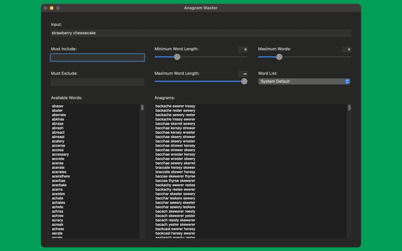The image size is (402, 251).
Task: Click the Available Words list scrollbar thumb
Action: point(142,107)
